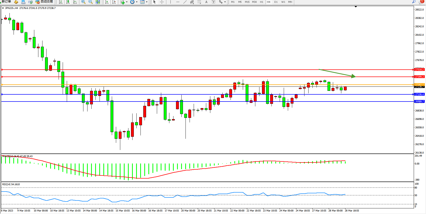The width and height of the screenshot is (426, 214).
Task: Click the 新订单 new order button
Action: [6, 2]
